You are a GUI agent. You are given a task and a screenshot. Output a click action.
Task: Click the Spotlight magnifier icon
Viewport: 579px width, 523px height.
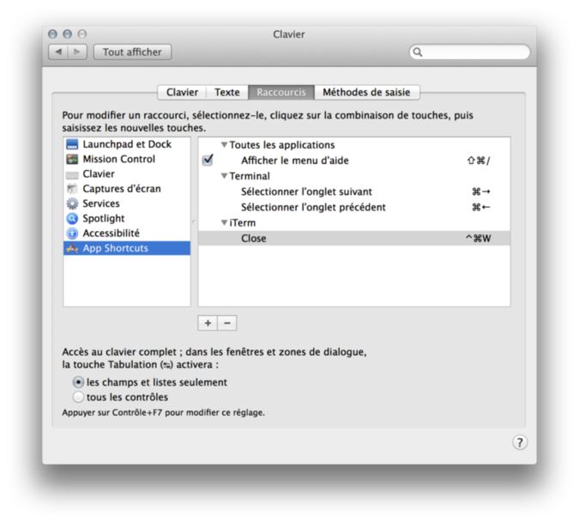click(x=73, y=218)
